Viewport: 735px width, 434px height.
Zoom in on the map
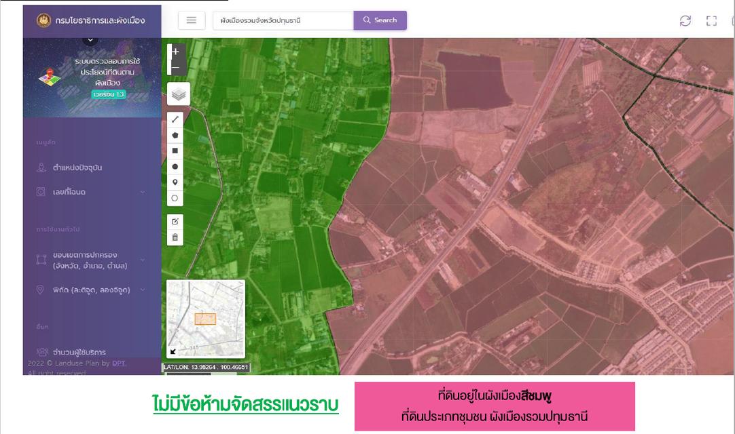(x=176, y=52)
